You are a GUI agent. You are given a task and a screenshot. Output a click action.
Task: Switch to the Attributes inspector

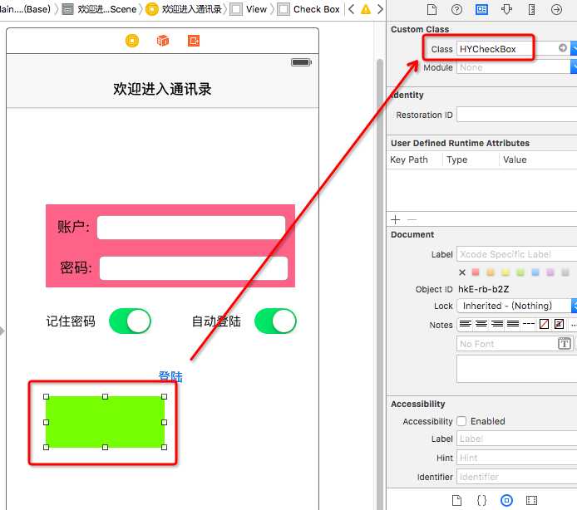(506, 10)
